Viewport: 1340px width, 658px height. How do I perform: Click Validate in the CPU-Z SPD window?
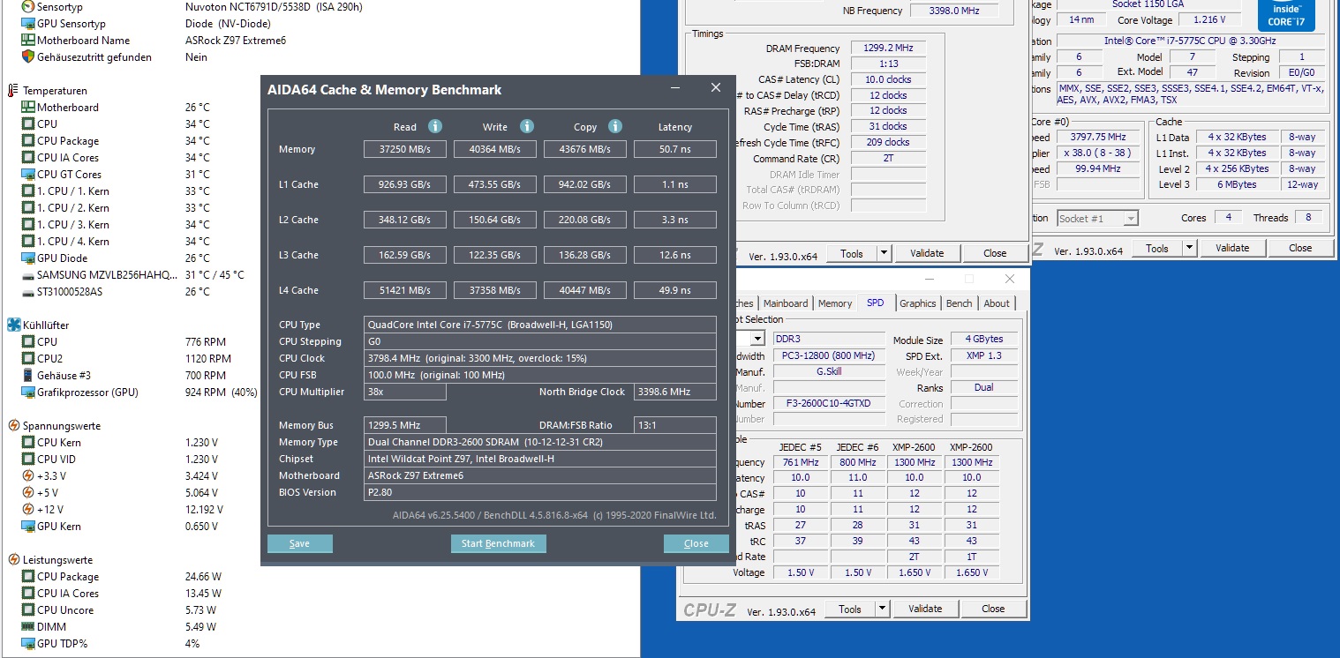point(925,609)
